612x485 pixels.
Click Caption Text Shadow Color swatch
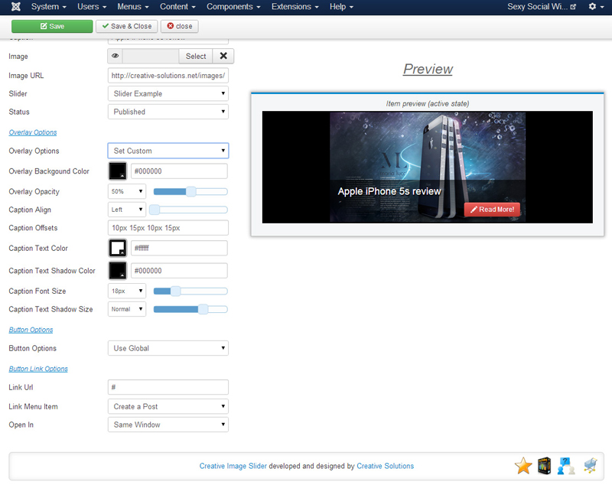pos(118,271)
